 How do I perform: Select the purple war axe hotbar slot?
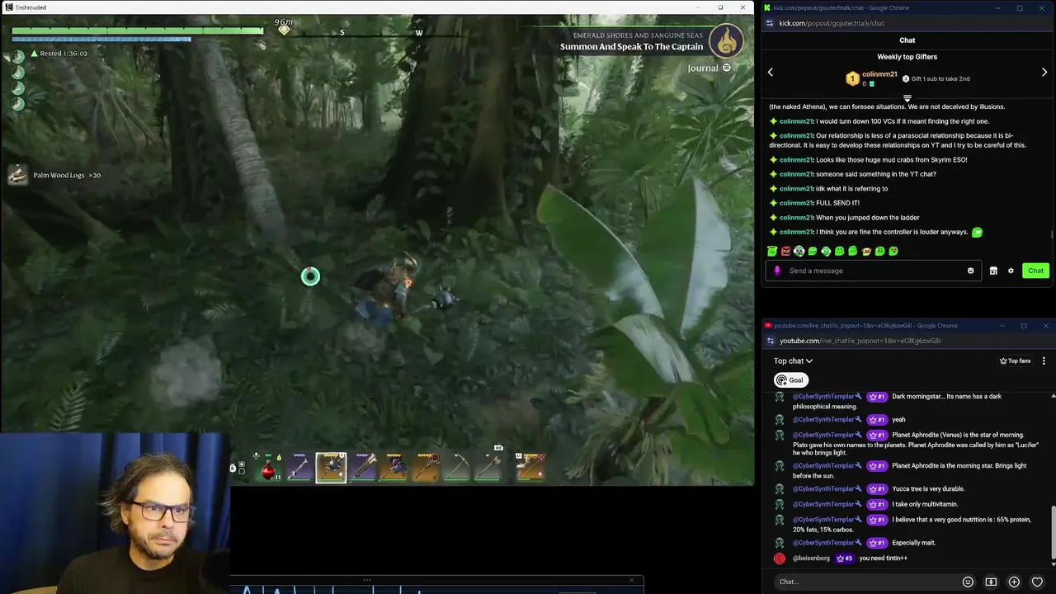pos(394,468)
